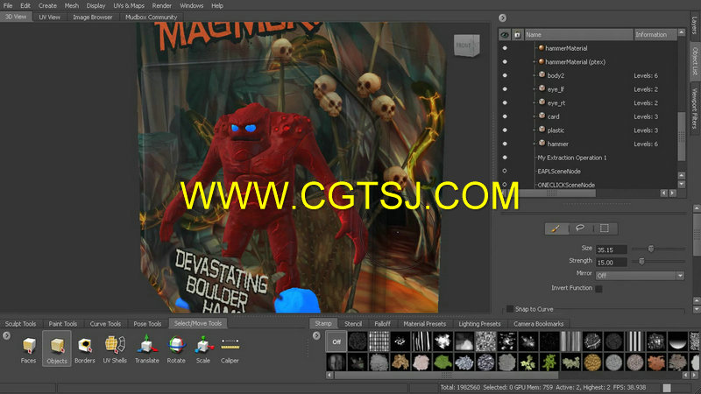Collapse the stamp tray arrow button
Image resolution: width=701 pixels, height=394 pixels.
tap(316, 335)
